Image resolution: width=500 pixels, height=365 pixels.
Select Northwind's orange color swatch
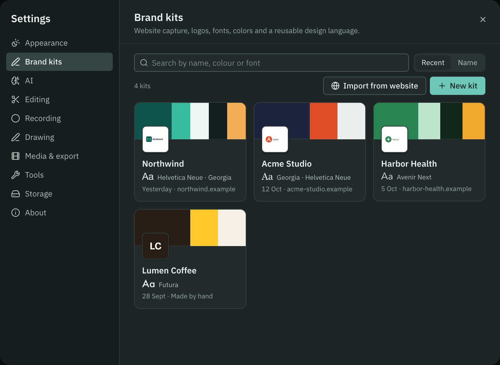pyautogui.click(x=236, y=121)
